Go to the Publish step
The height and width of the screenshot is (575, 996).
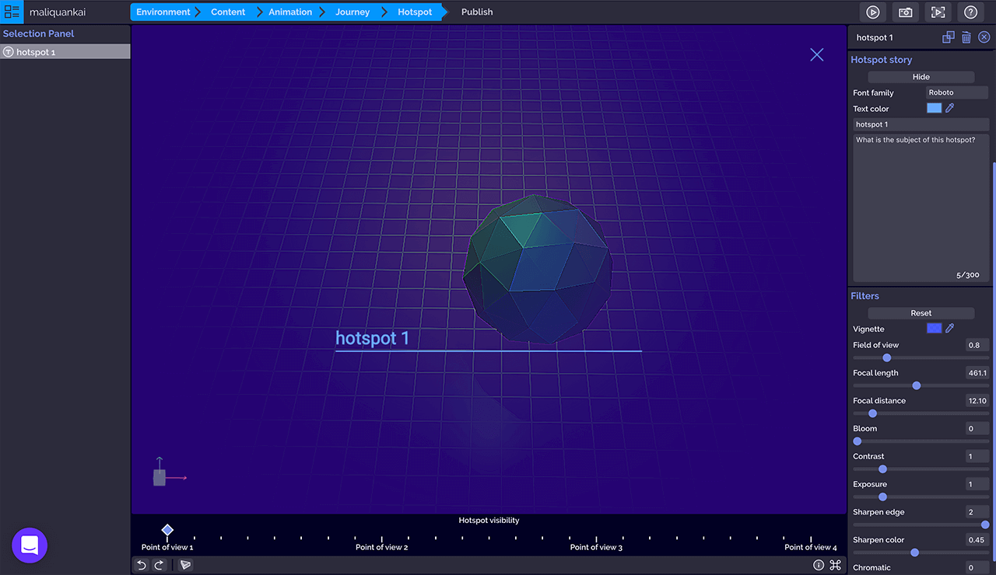pos(477,12)
